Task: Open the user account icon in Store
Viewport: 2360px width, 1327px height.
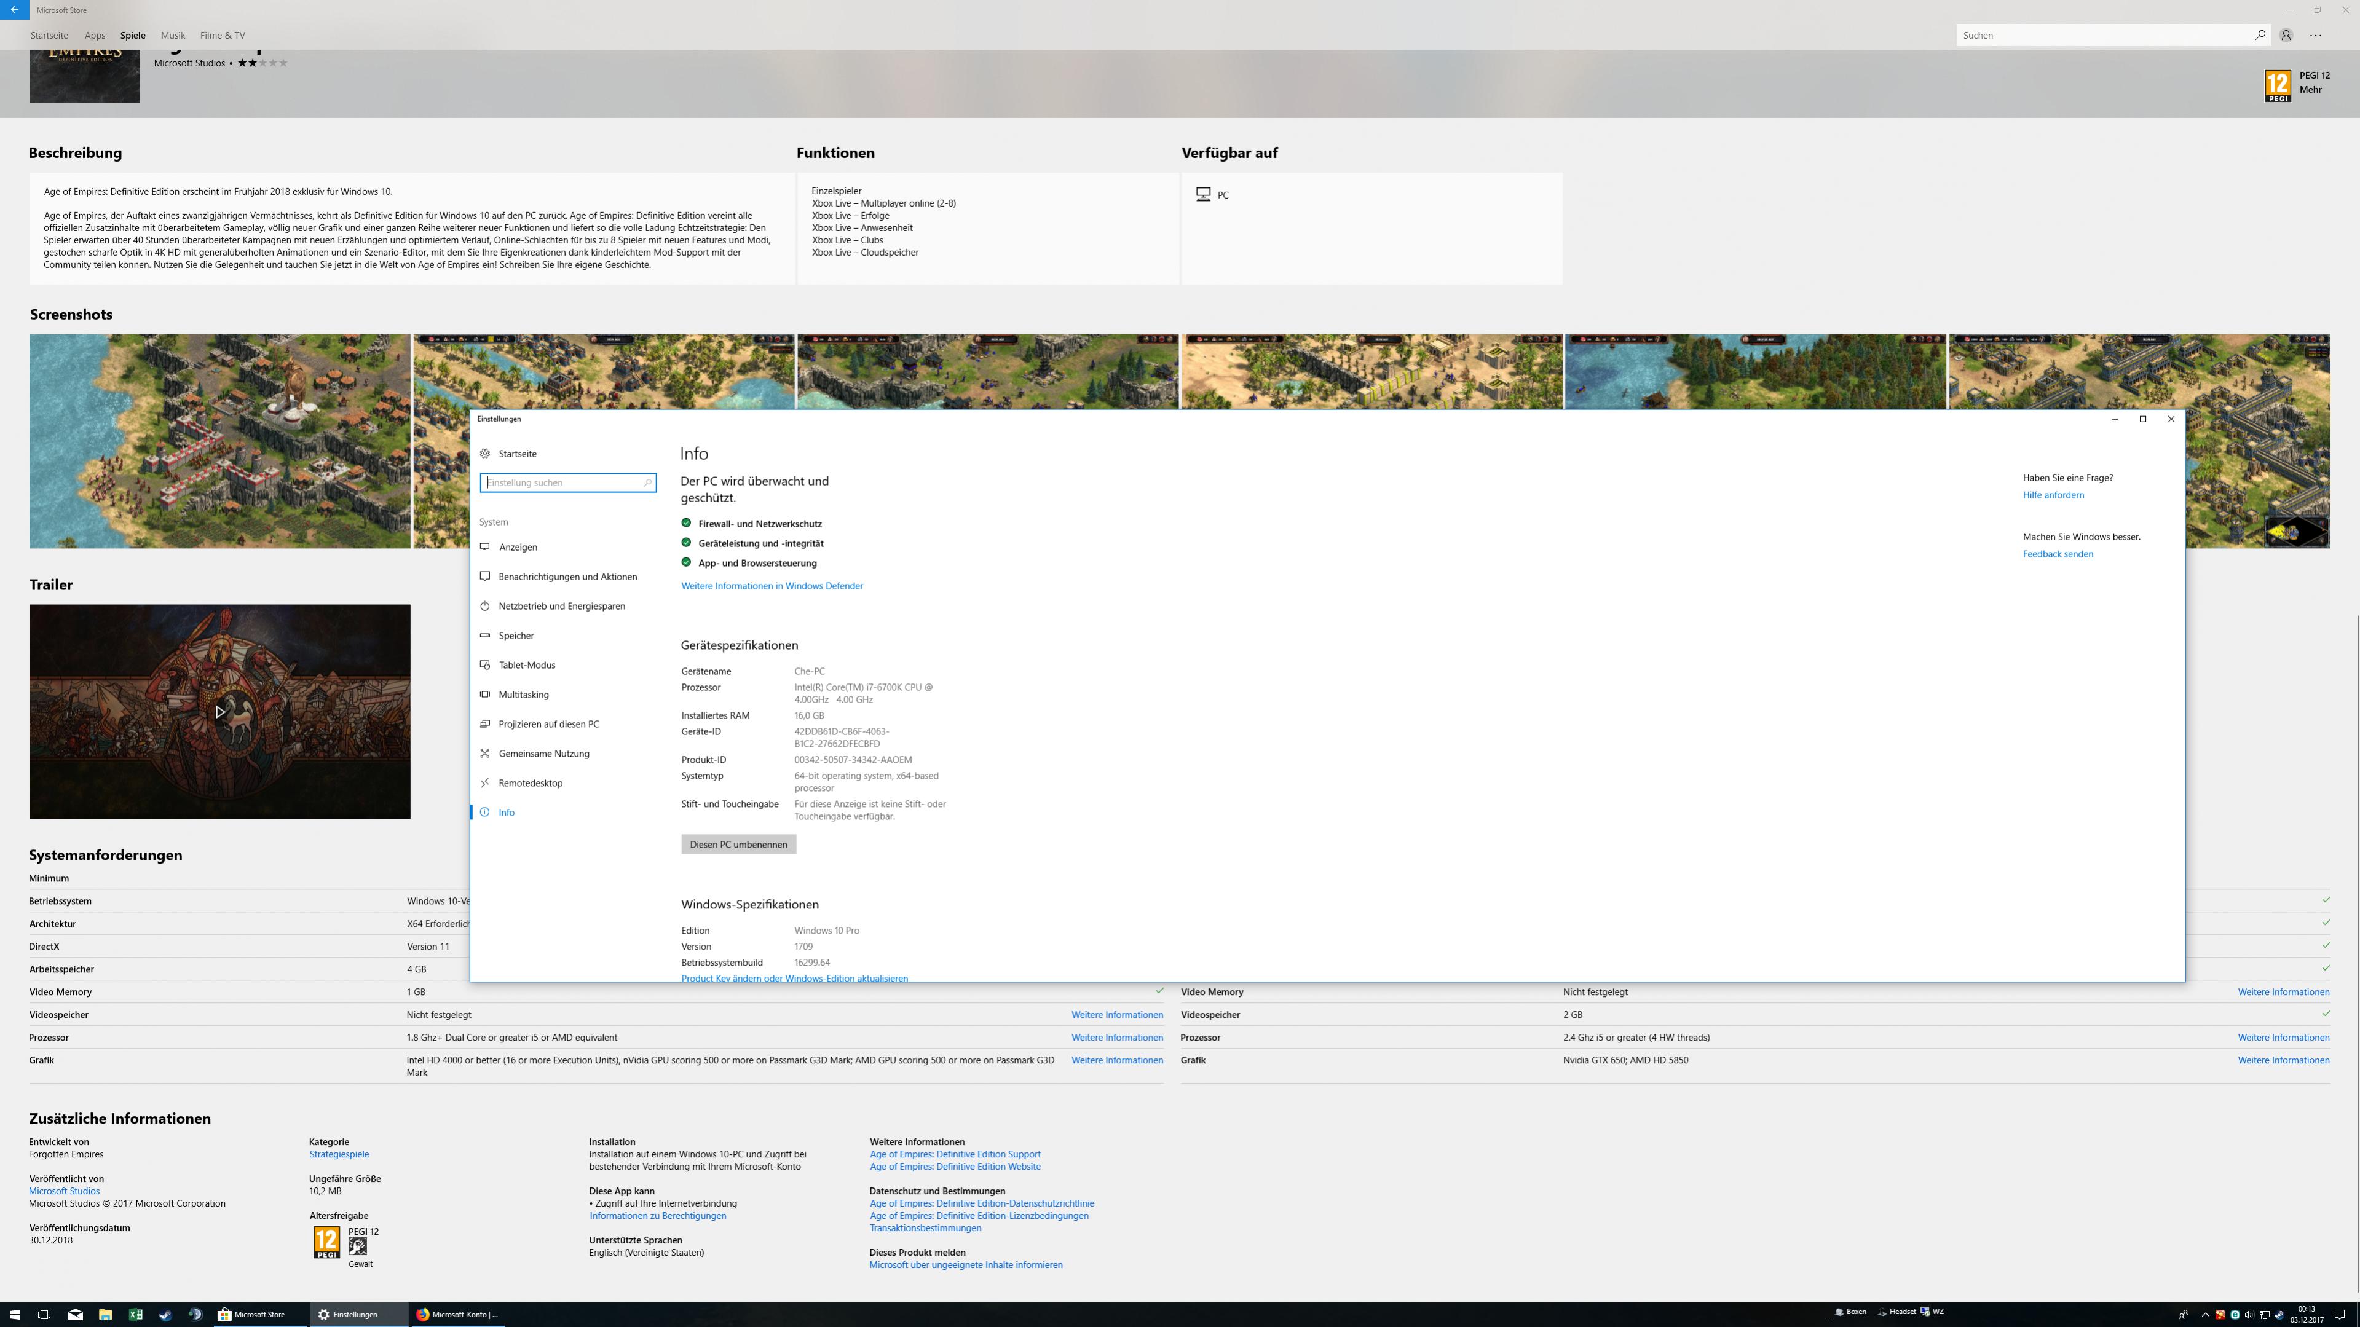Action: click(2286, 35)
